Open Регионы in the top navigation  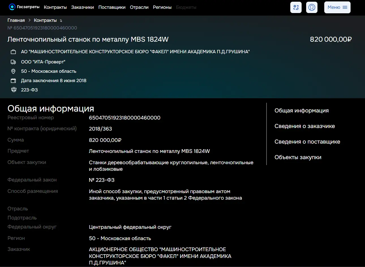pos(162,7)
